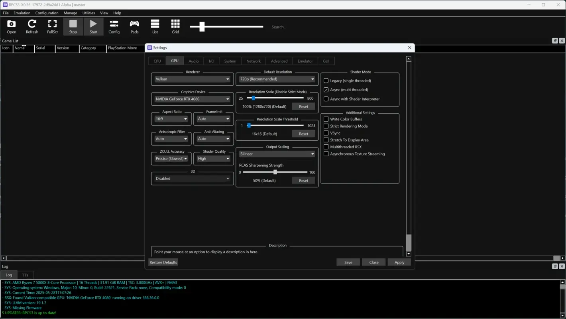This screenshot has height=319, width=566.
Task: Expand the Default Resolution dropdown
Action: [277, 79]
